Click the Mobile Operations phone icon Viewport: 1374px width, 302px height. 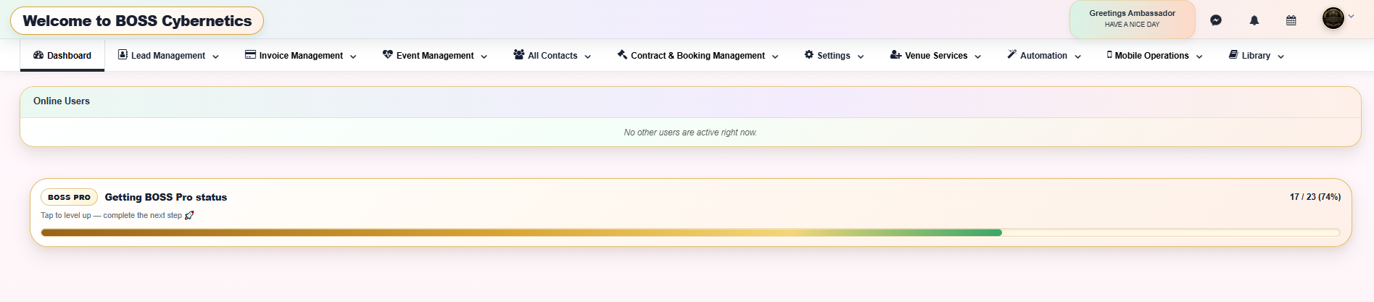click(1109, 54)
